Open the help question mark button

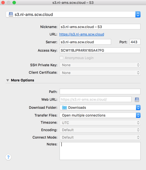(x=8, y=157)
